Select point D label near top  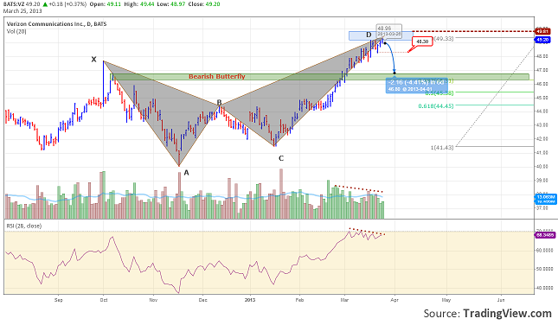[x=369, y=35]
